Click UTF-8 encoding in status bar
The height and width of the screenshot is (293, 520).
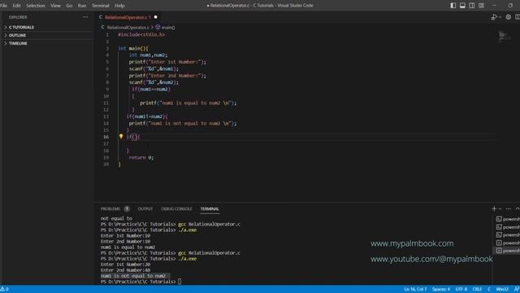click(x=461, y=290)
